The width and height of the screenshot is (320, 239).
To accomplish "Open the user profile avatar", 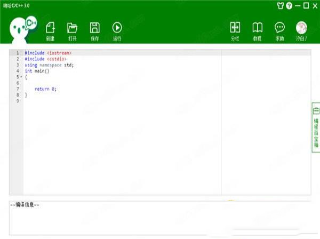I will (x=301, y=28).
